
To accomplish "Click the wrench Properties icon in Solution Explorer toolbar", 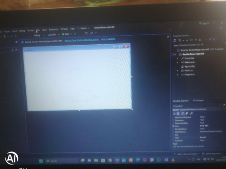I will [210, 39].
